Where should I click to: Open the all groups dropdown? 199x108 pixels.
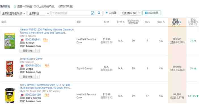click(x=39, y=13)
